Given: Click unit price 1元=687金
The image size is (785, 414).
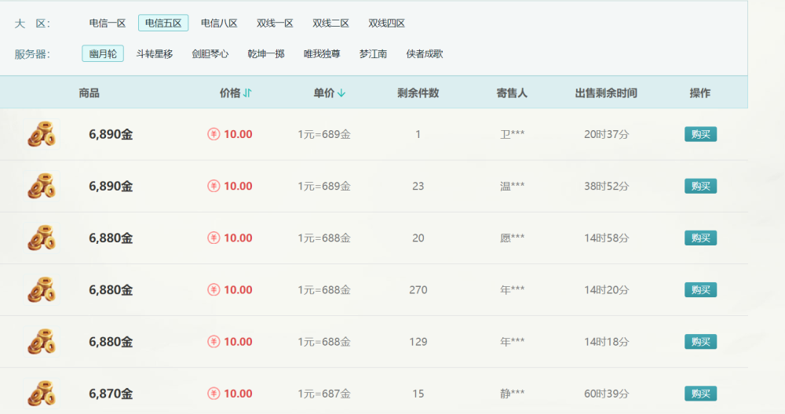Looking at the screenshot, I should 324,394.
